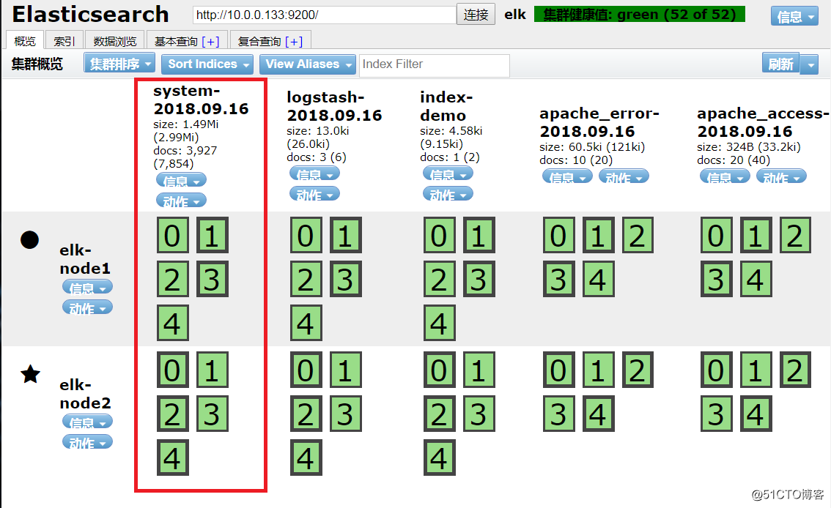Add a new 复合查询 tab with [+]
This screenshot has height=508, width=831.
coord(294,41)
